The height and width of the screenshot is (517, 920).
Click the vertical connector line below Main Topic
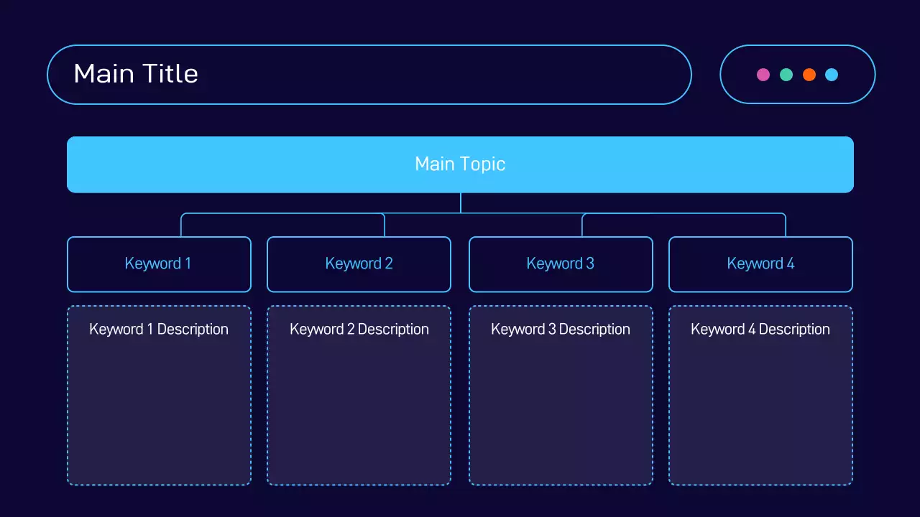tap(461, 202)
